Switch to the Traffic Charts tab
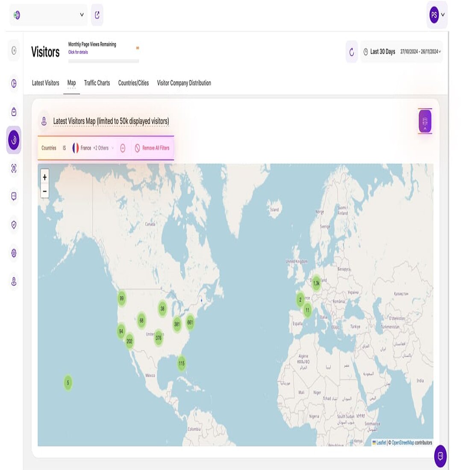470x470 pixels. 97,83
